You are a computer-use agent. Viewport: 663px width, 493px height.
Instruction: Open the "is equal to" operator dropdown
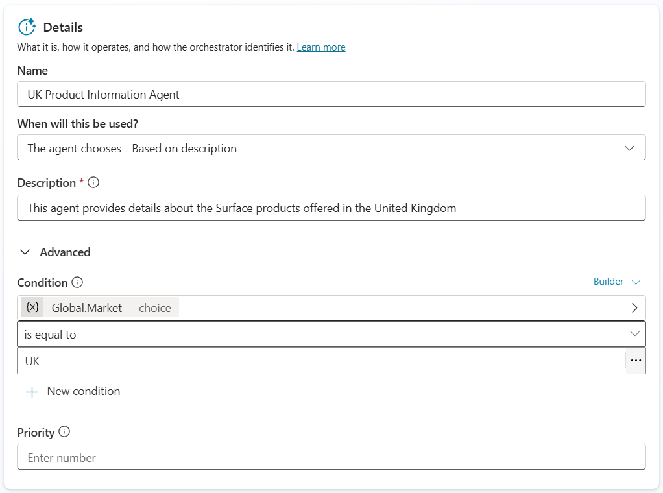[x=331, y=334]
